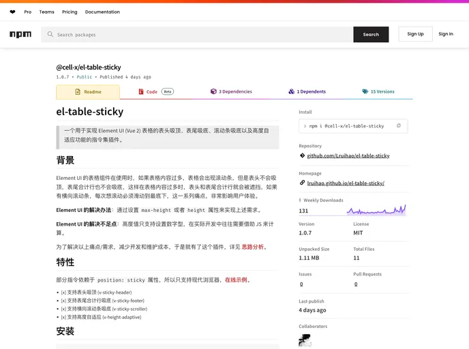Click the weekly downloads arrow icon
469x349 pixels.
pyautogui.click(x=300, y=200)
